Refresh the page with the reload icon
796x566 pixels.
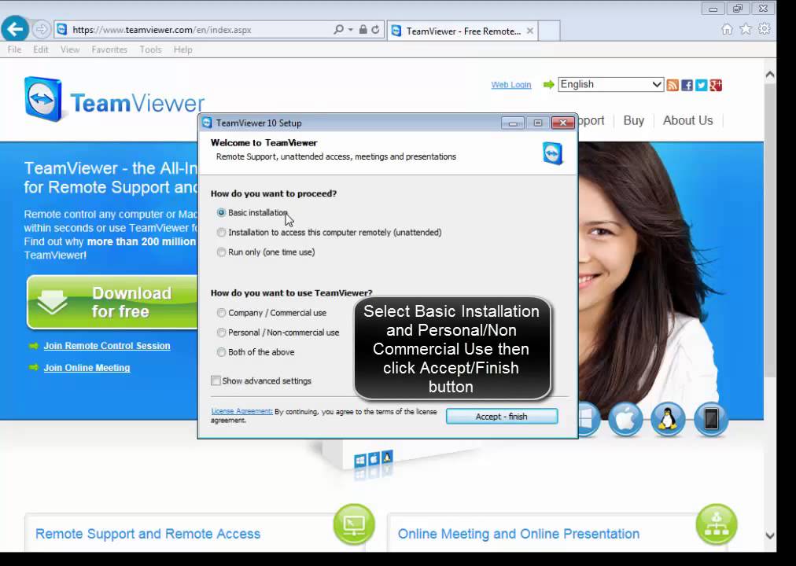(375, 29)
